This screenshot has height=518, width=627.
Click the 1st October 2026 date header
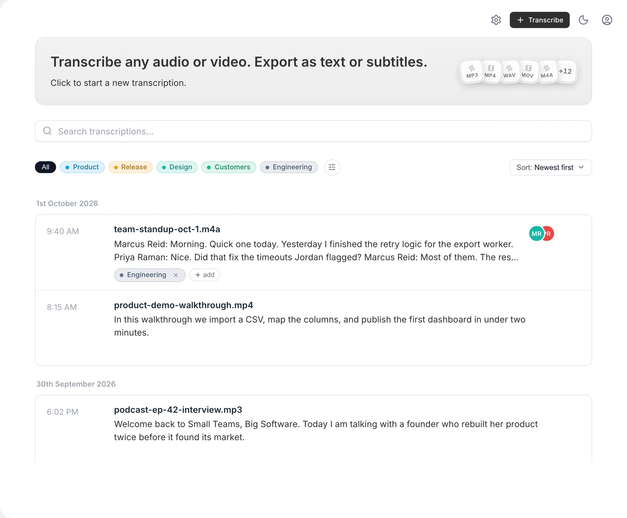[67, 203]
